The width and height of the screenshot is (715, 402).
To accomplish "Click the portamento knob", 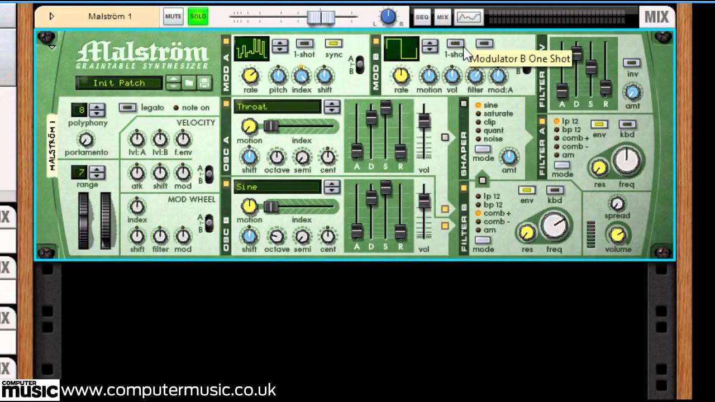I will coord(86,139).
